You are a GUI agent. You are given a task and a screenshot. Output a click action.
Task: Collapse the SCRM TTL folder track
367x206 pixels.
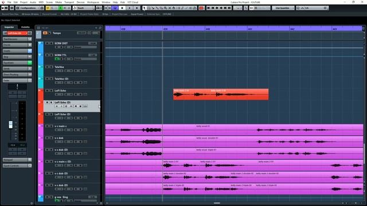[x=40, y=55]
